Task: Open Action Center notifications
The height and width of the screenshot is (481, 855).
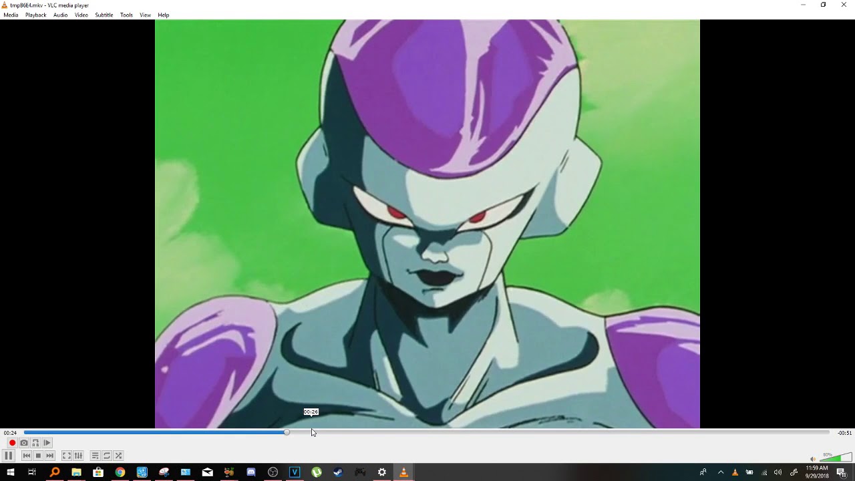Action: [x=842, y=472]
